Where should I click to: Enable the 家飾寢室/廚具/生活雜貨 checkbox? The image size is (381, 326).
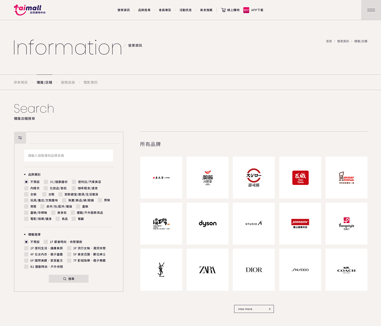[x=61, y=194]
